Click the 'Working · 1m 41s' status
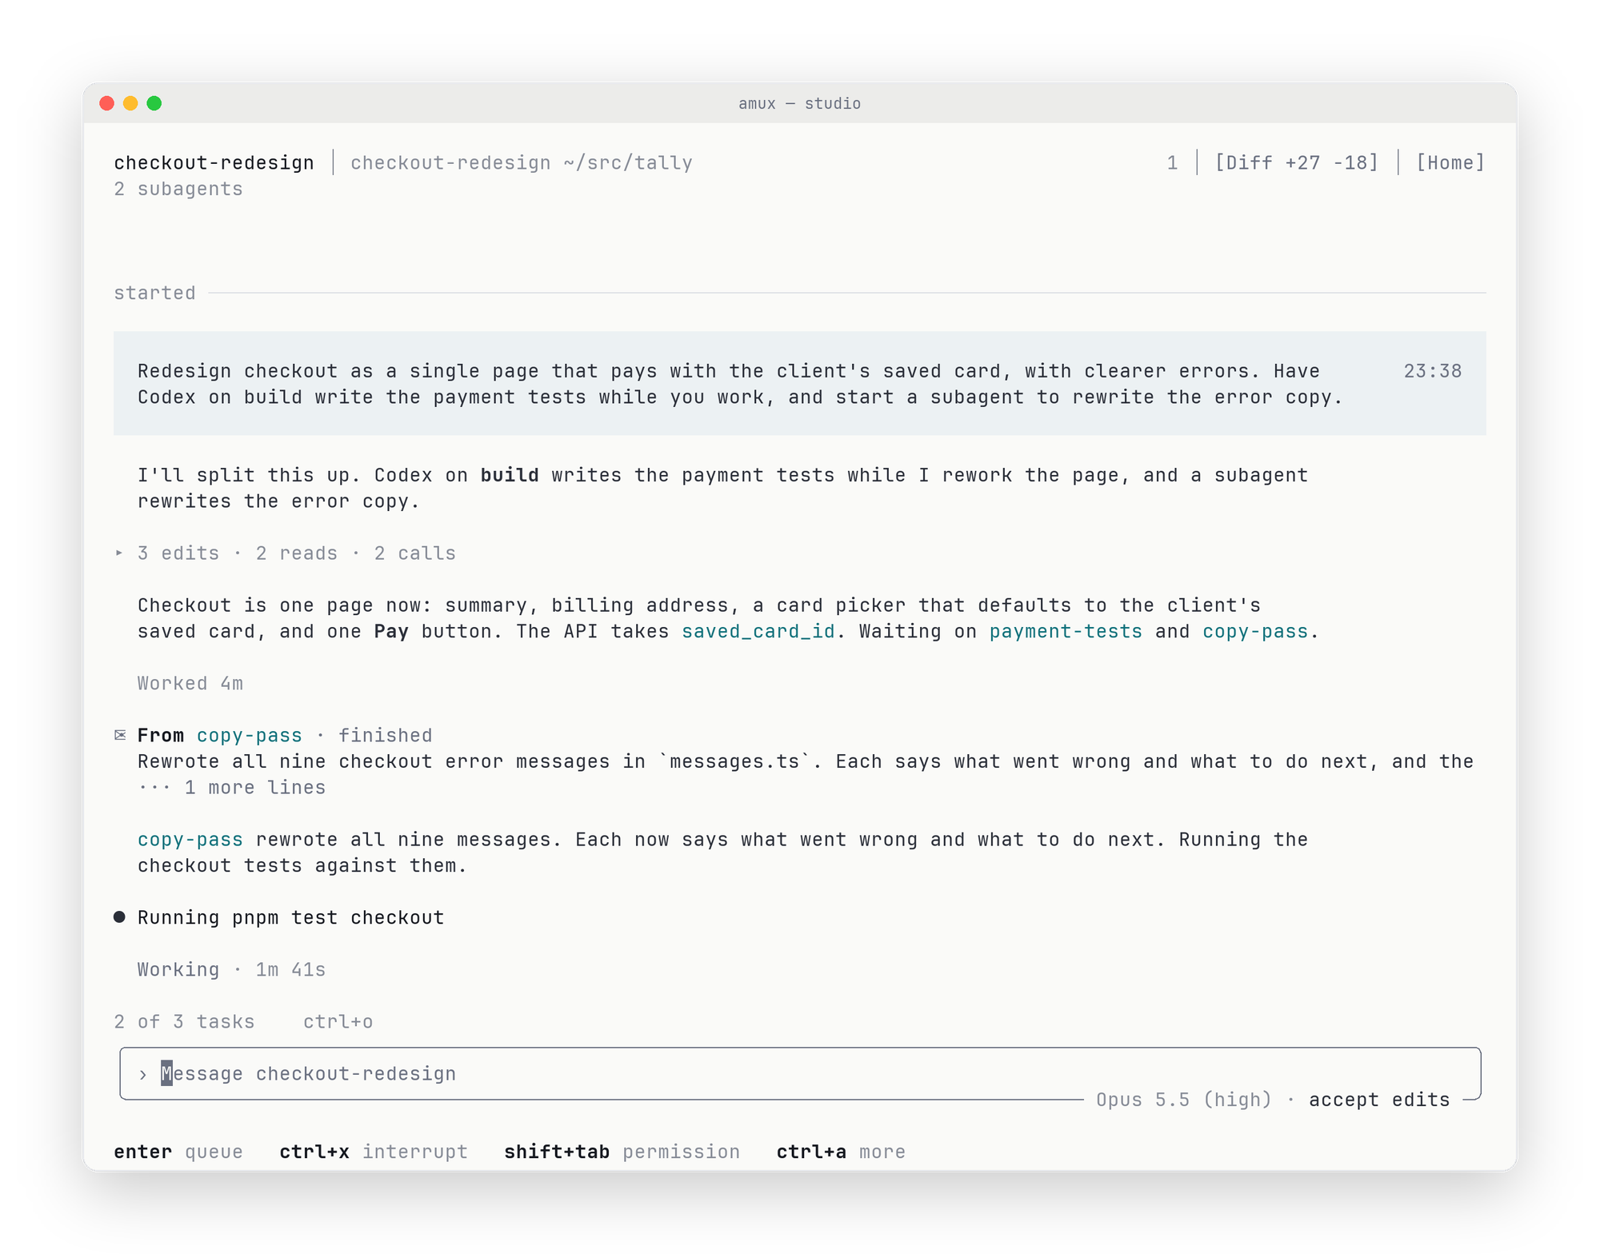The width and height of the screenshot is (1600, 1254). click(x=232, y=969)
